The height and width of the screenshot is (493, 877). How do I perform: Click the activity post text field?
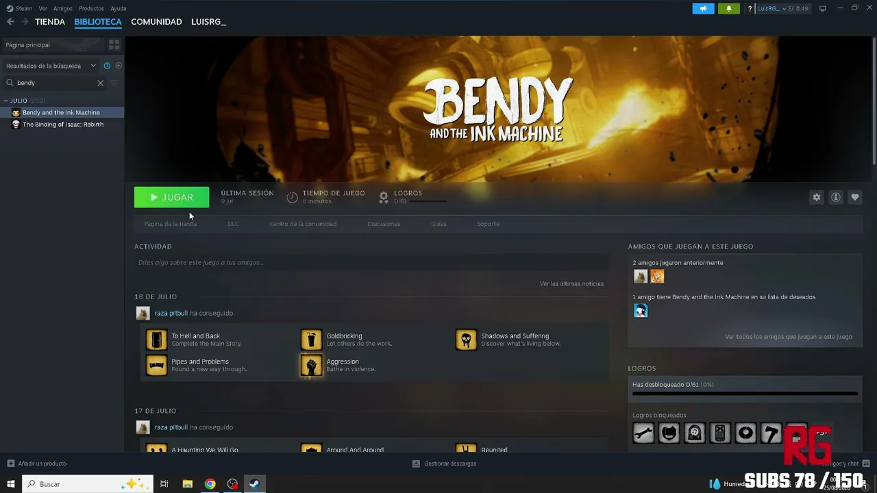(x=371, y=262)
